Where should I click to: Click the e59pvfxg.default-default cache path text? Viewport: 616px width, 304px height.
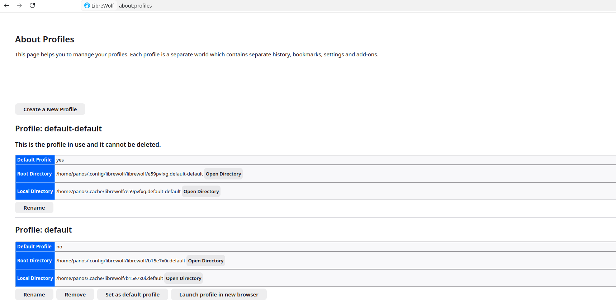pyautogui.click(x=118, y=191)
